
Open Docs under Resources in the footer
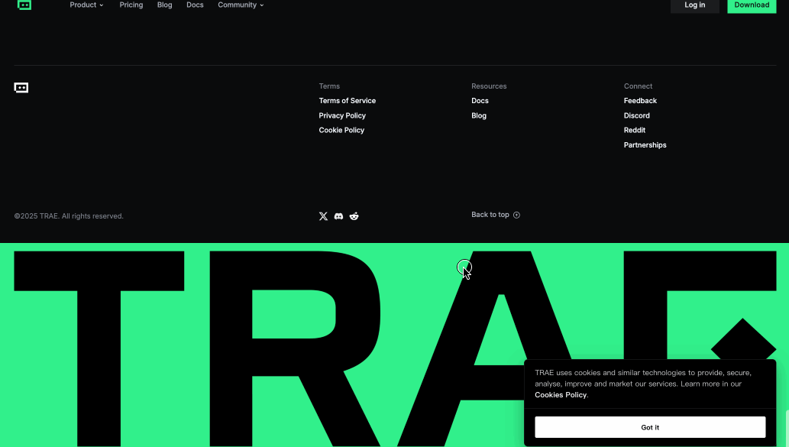point(480,101)
